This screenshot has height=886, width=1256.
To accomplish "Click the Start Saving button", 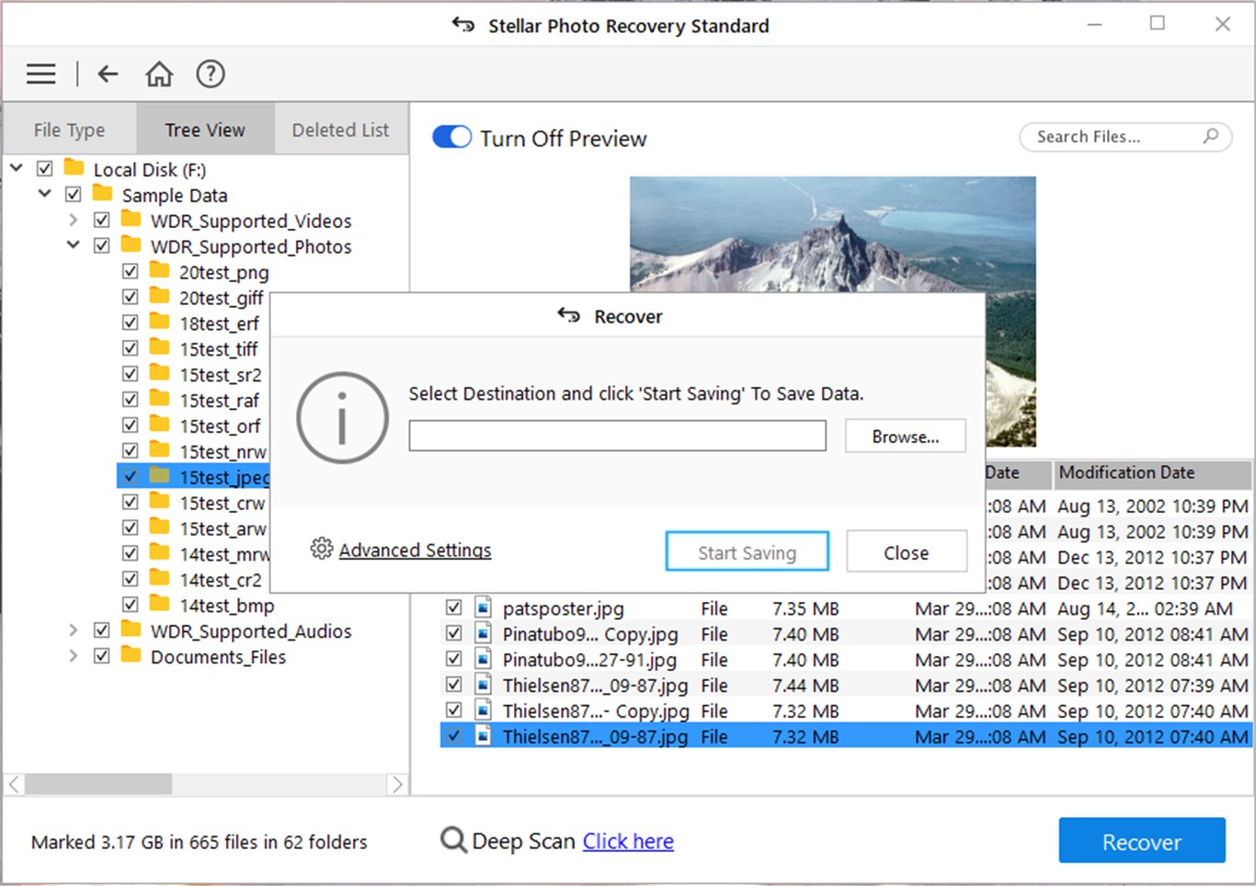I will pos(748,552).
